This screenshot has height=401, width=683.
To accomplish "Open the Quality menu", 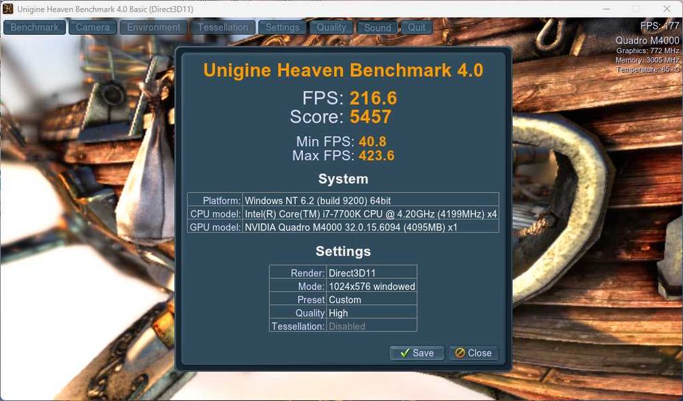I will pos(331,27).
